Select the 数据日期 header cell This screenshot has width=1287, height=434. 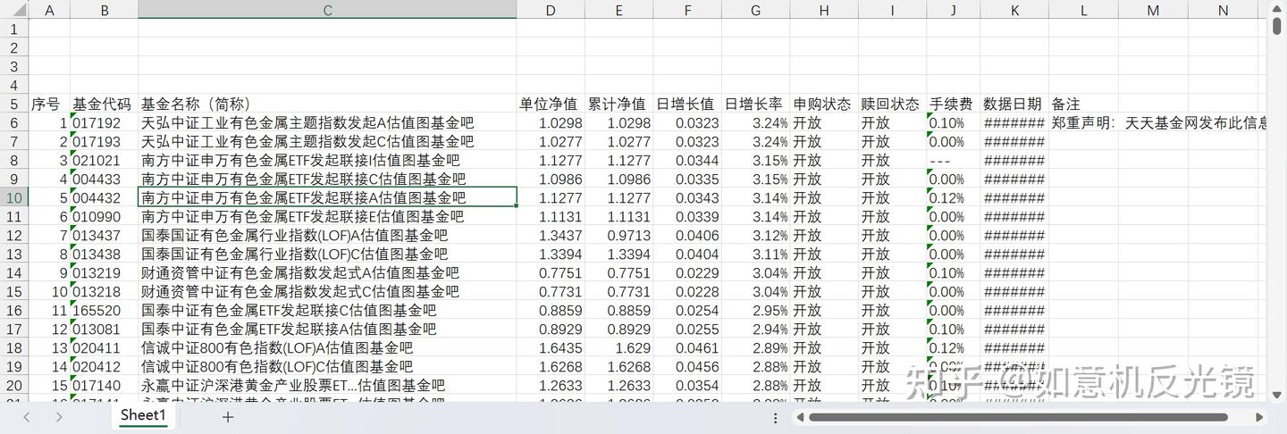[x=1015, y=104]
